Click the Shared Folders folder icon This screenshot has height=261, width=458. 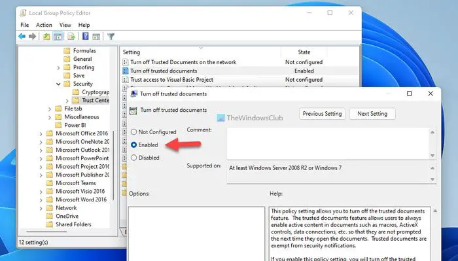point(49,224)
